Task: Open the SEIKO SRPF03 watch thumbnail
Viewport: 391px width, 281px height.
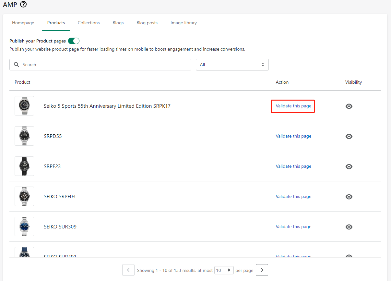Action: (24, 196)
